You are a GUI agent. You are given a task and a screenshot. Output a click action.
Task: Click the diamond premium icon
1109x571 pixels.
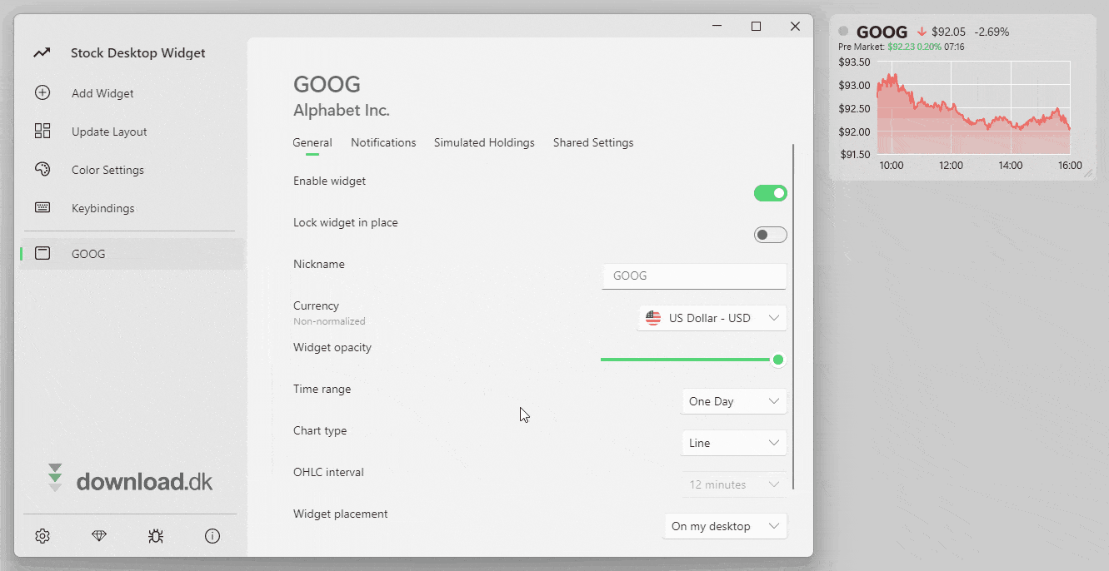[99, 537]
